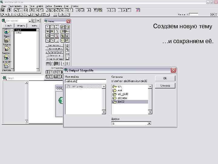Click the file list scroll-up arrow in the dialog
218x164 pixels.
(104, 87)
